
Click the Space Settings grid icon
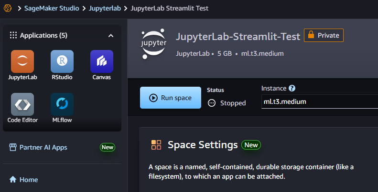click(x=156, y=145)
